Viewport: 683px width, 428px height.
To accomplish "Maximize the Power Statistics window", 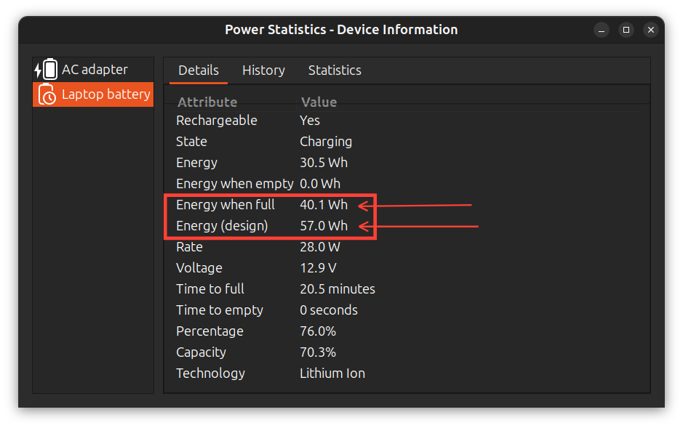I will (626, 30).
